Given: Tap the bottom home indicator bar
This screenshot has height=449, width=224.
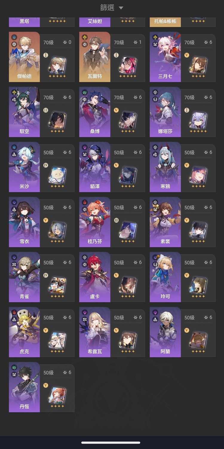Looking at the screenshot, I should pos(111,443).
